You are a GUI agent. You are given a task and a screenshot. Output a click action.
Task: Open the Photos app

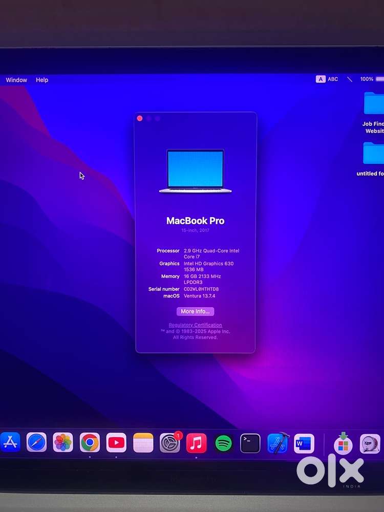(63, 442)
